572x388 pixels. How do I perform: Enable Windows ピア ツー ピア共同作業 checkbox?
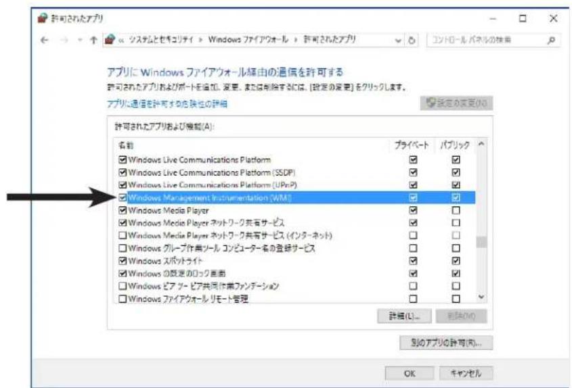123,286
